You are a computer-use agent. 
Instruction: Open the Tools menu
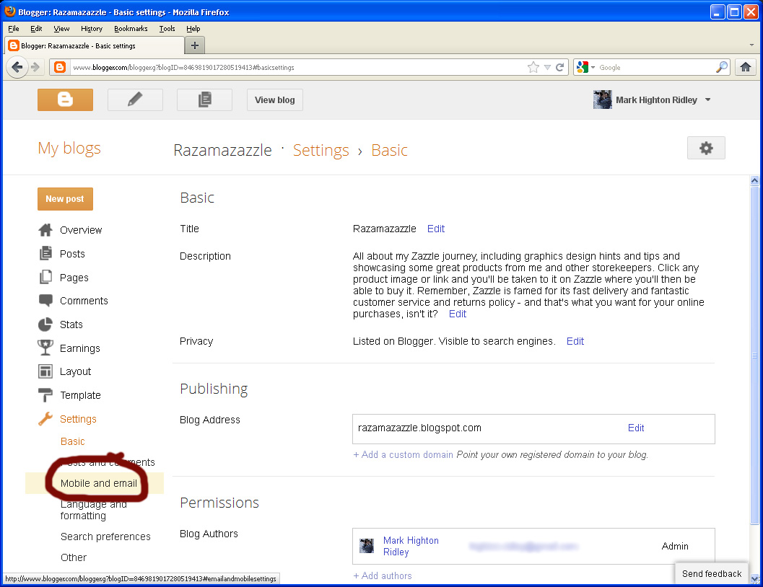[x=167, y=29]
